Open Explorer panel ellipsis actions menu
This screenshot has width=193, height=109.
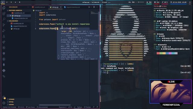pyautogui.click(x=28, y=7)
